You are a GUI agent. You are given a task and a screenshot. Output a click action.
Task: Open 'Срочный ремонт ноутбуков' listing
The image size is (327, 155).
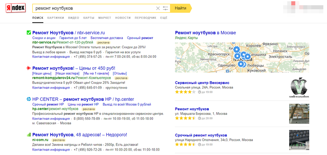(x=201, y=135)
